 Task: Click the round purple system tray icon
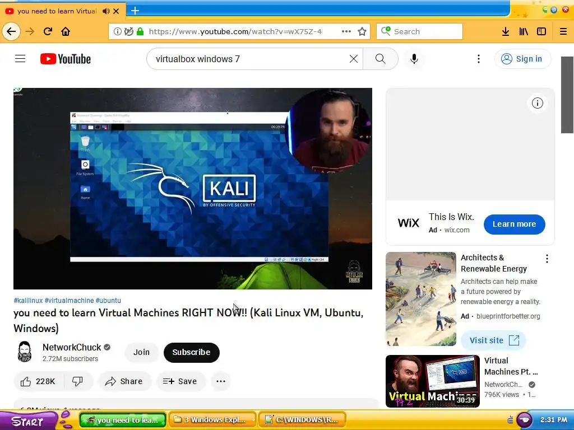click(x=525, y=420)
